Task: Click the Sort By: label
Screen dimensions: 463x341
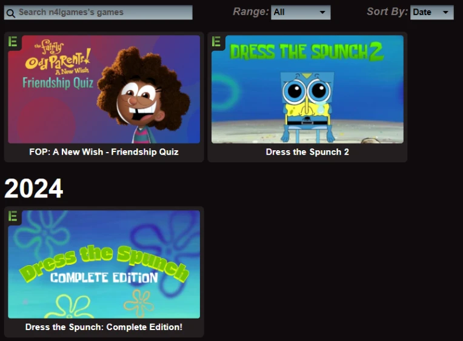Action: [x=387, y=12]
